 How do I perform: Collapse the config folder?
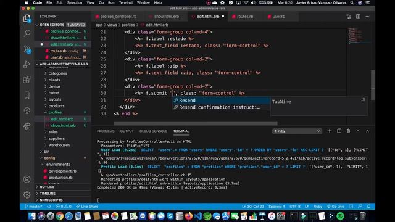tap(49, 158)
